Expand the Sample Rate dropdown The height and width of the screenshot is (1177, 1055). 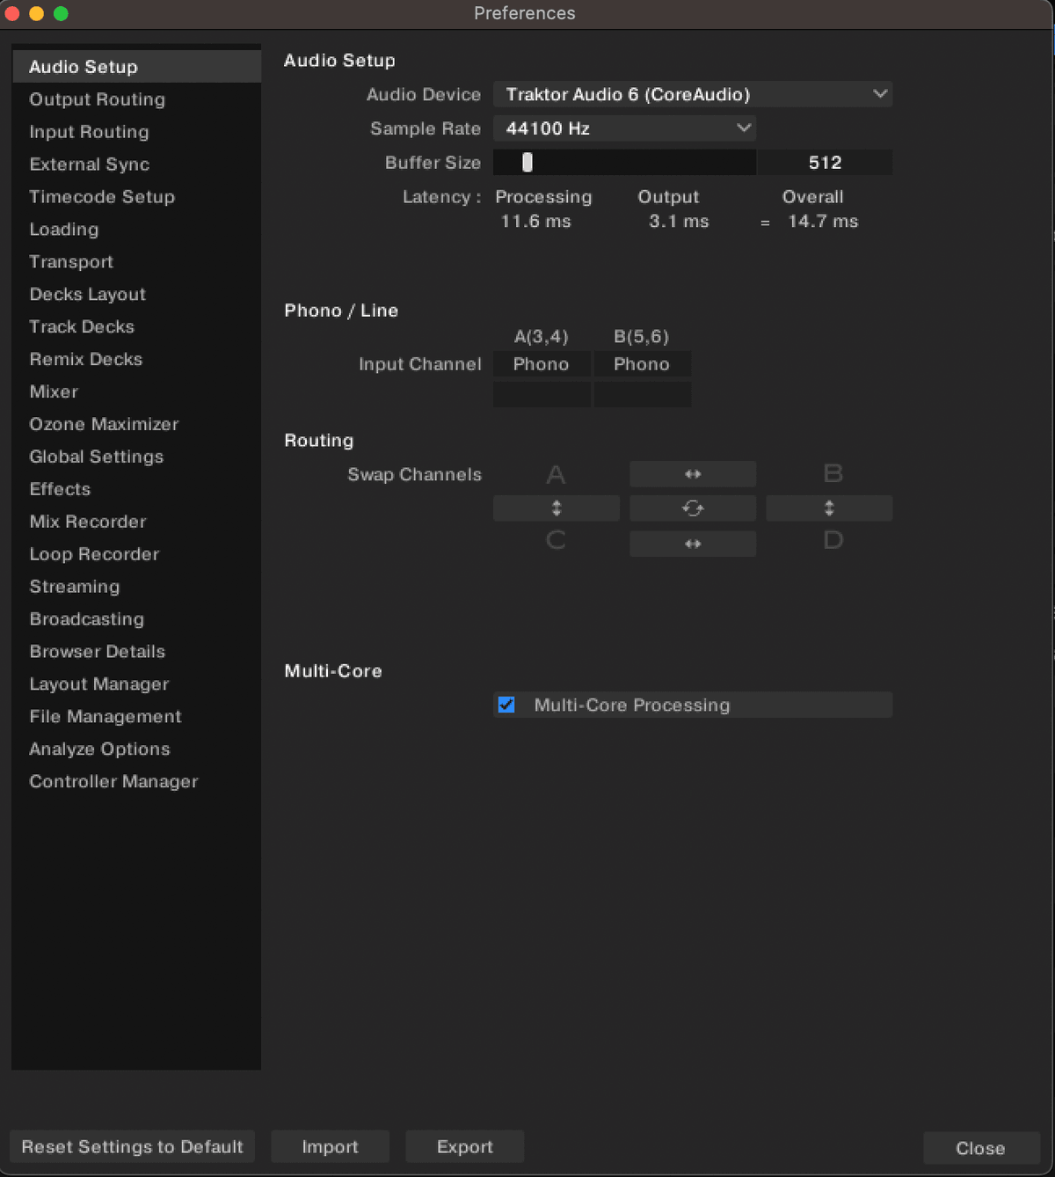pos(624,128)
